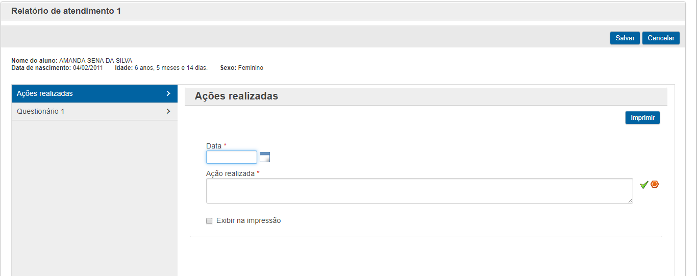Click inside the Ação realizada text area
Viewport: 697px width, 276px height.
coord(419,191)
